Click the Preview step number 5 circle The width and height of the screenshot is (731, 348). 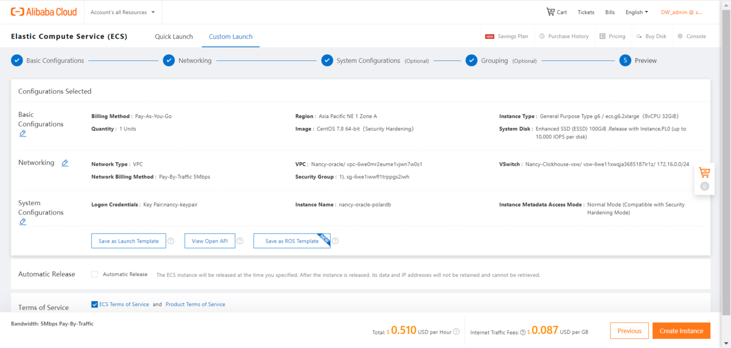[625, 60]
